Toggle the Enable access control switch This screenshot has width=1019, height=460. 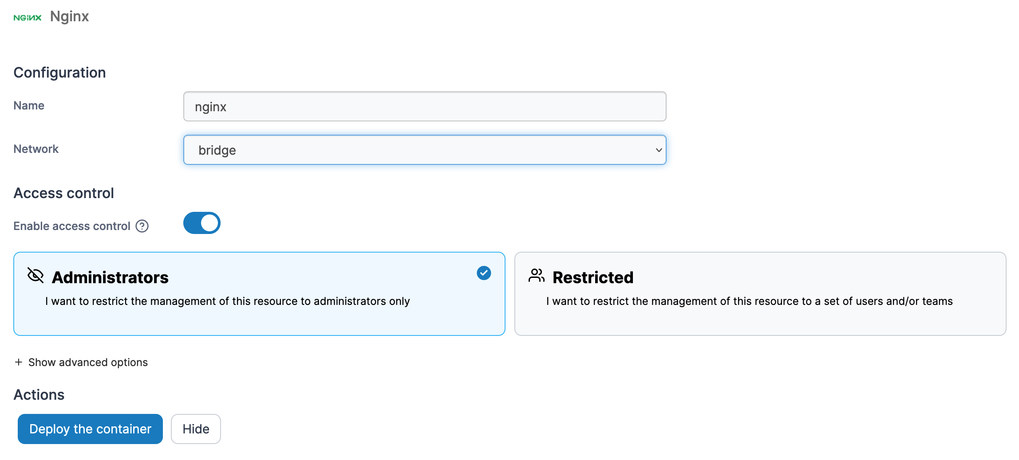click(202, 223)
